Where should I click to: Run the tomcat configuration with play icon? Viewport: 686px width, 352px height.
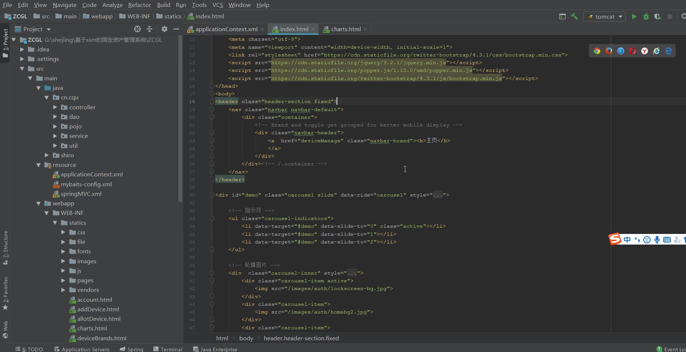click(x=634, y=16)
